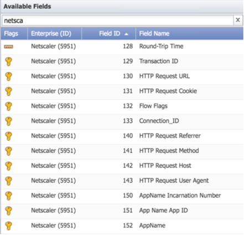Image resolution: width=244 pixels, height=236 pixels.
Task: Click field ID 142 cell
Action: [128, 166]
